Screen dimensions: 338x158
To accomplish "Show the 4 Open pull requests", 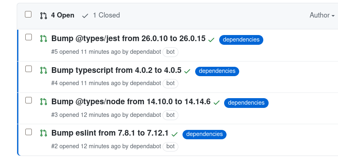I will (62, 15).
